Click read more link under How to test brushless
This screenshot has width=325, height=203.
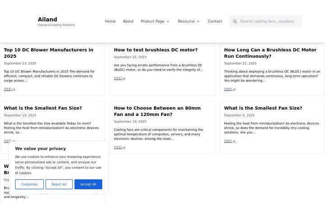pos(120,78)
